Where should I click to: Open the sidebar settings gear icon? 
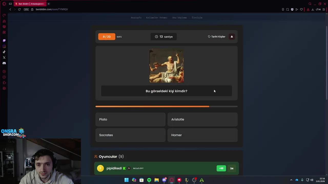(4, 88)
